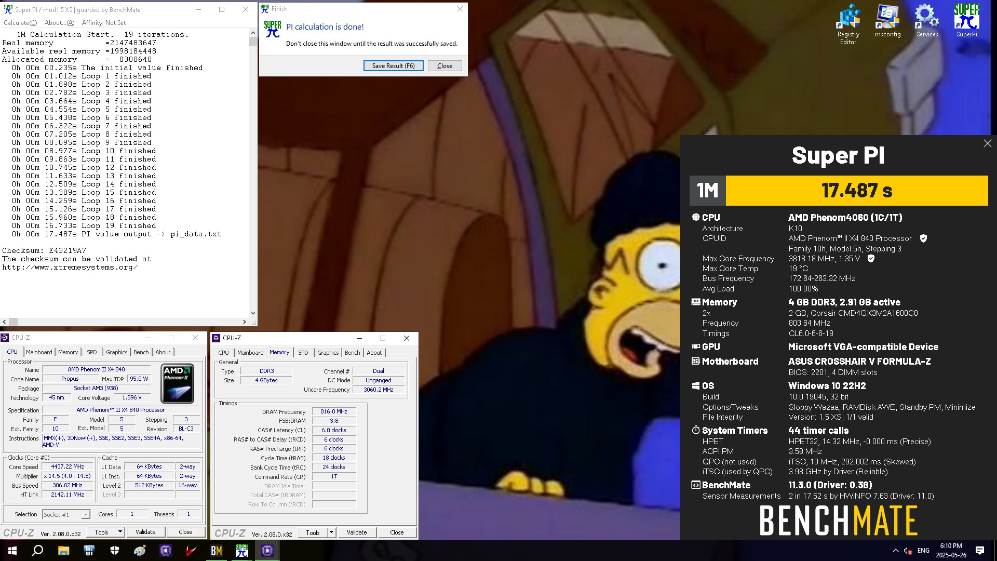Screen dimensions: 997x561
Task: Switch to Bench tab in Memory-tab CPU-Z window
Action: (352, 353)
